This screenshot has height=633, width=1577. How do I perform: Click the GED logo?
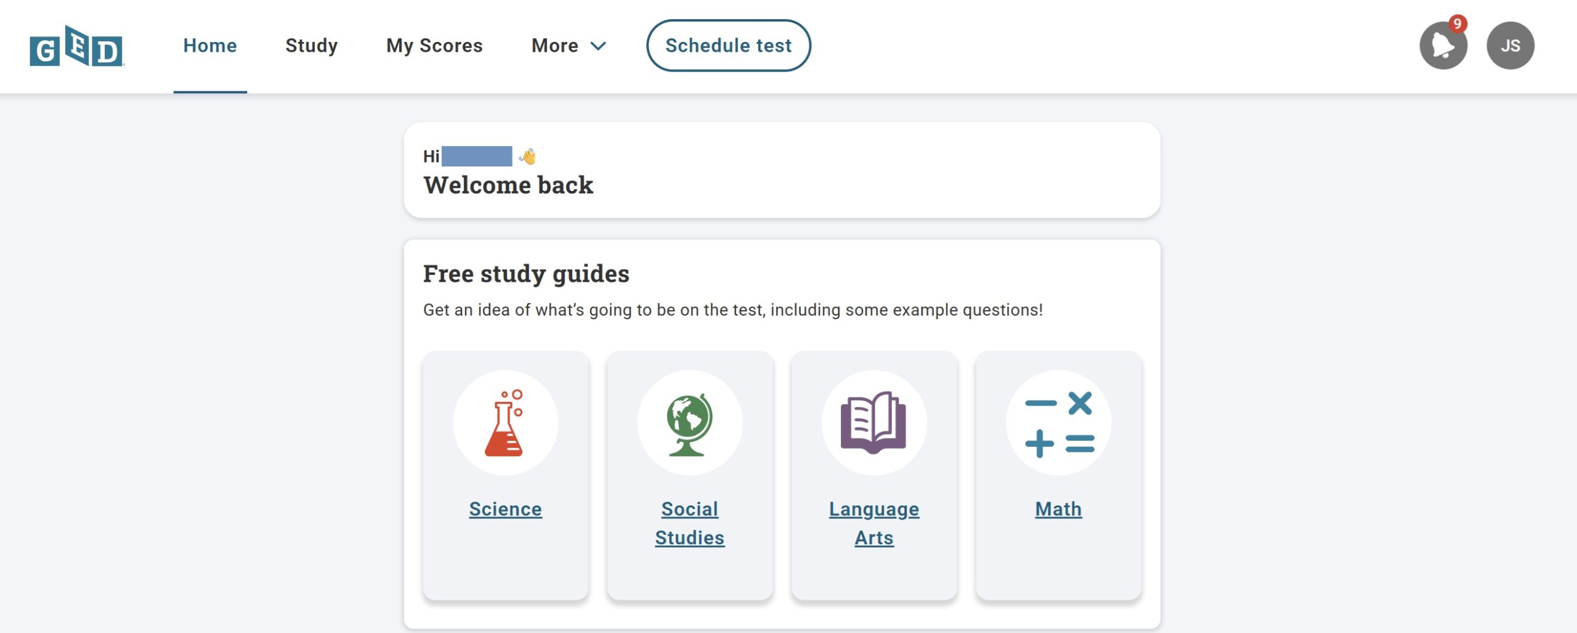pyautogui.click(x=76, y=46)
